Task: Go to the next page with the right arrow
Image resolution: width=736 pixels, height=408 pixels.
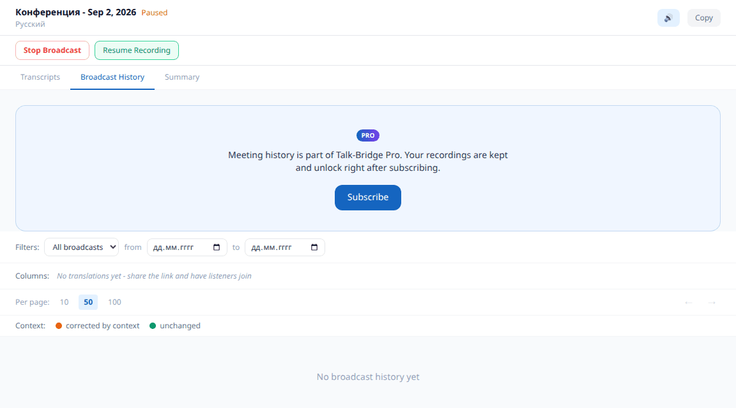Action: (x=712, y=303)
